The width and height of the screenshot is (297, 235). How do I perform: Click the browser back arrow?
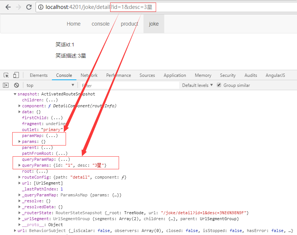coord(8,7)
